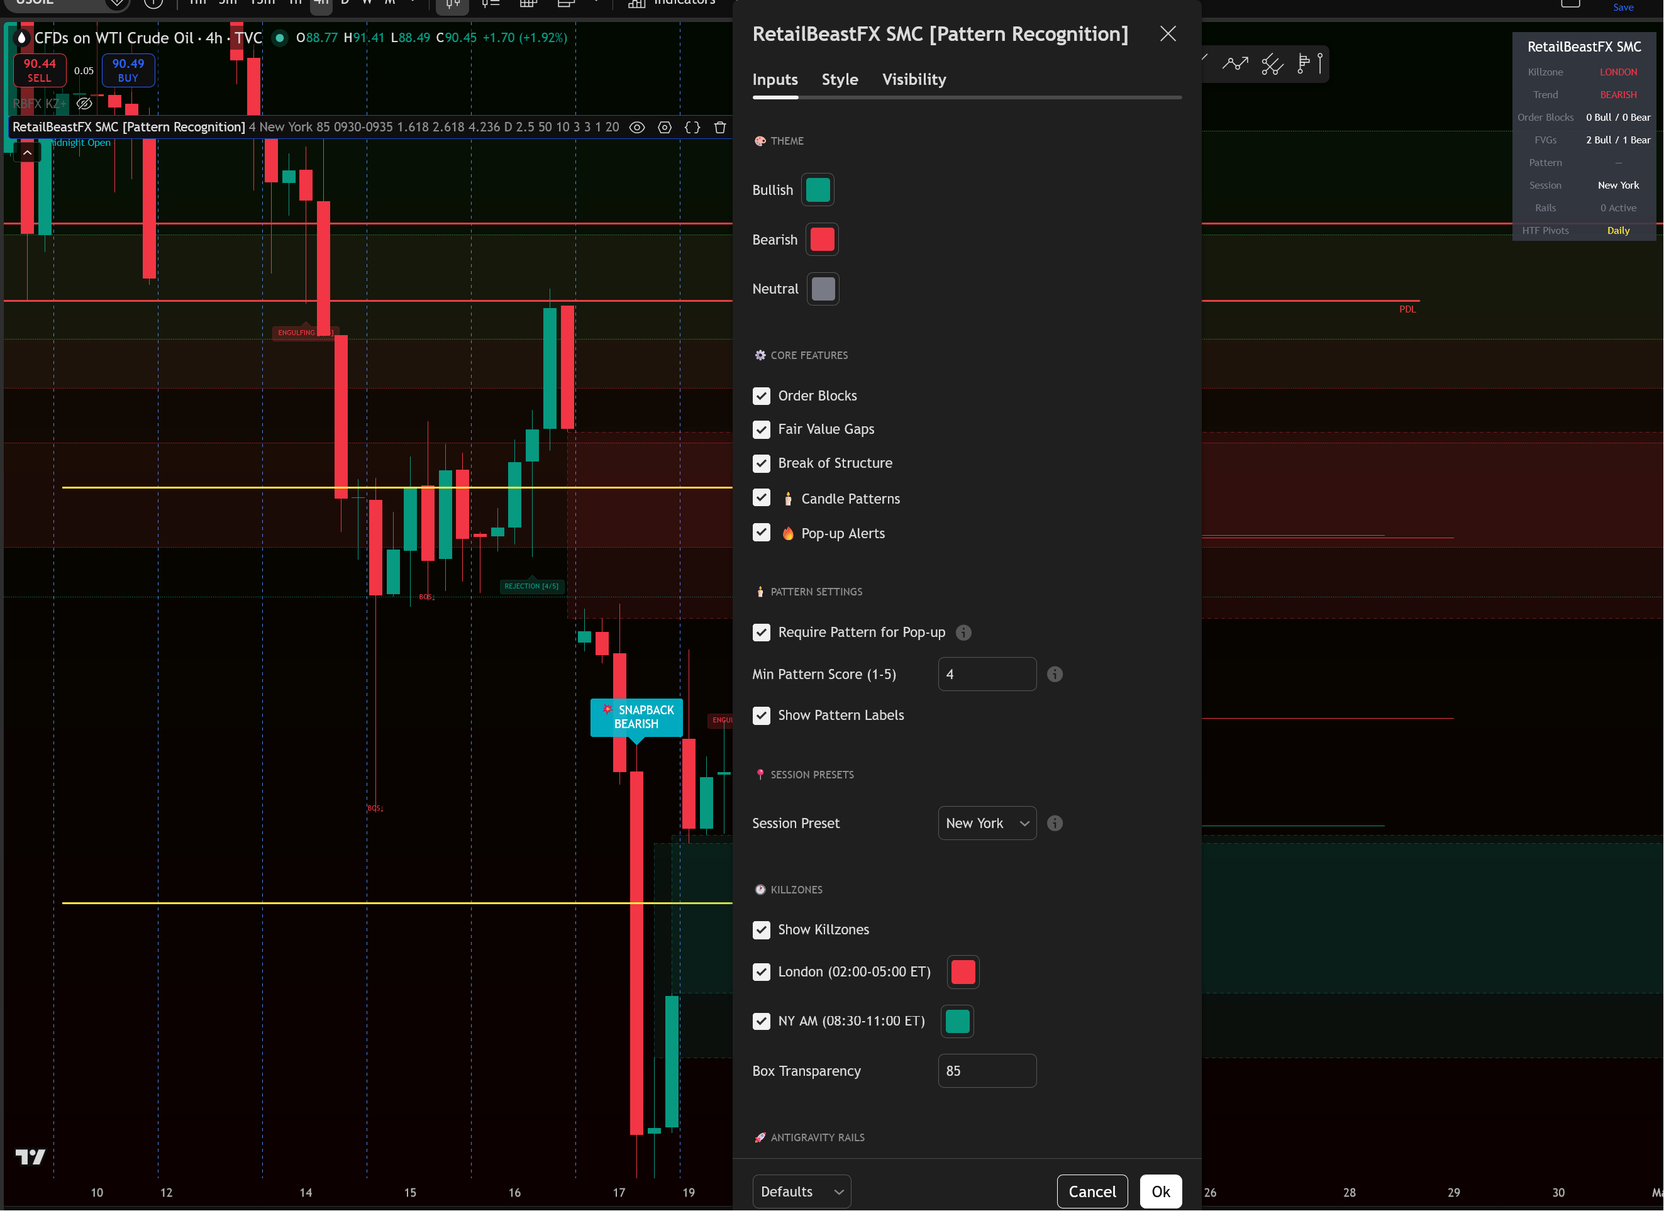Image resolution: width=1664 pixels, height=1211 pixels.
Task: Open the Bullish theme color swatch
Action: (x=818, y=190)
